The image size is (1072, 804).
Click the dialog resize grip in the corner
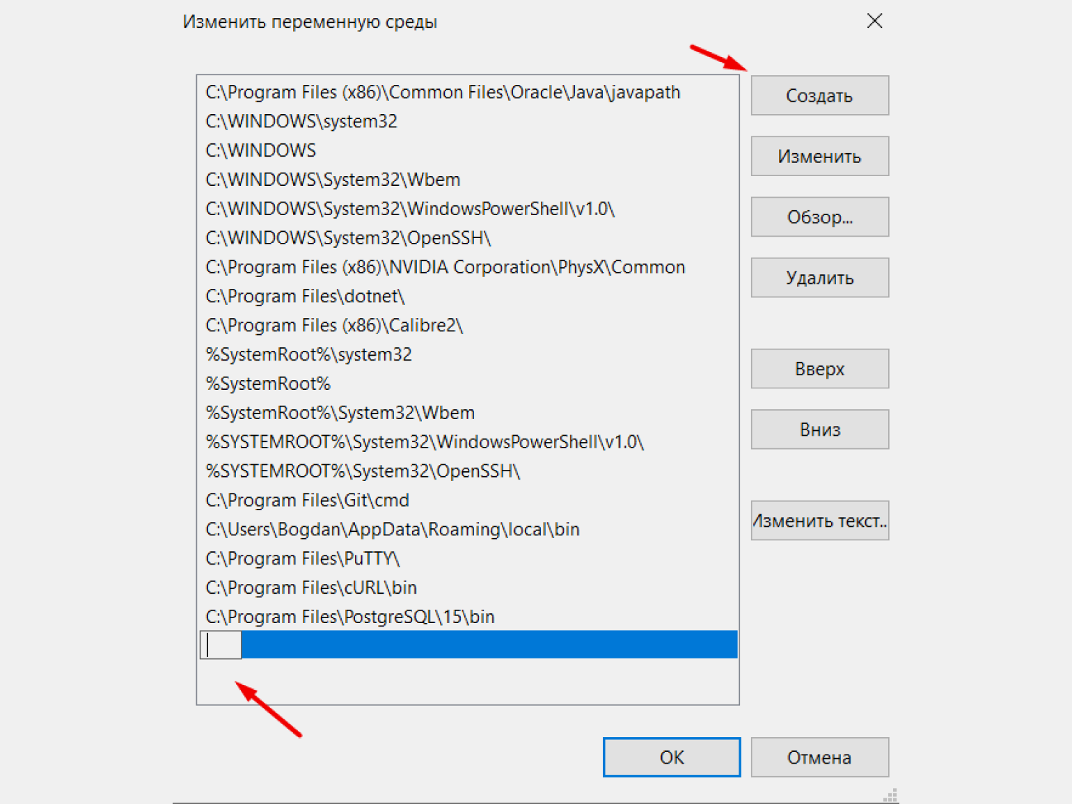(x=890, y=795)
